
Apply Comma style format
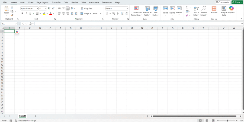pyautogui.click(x=118, y=14)
